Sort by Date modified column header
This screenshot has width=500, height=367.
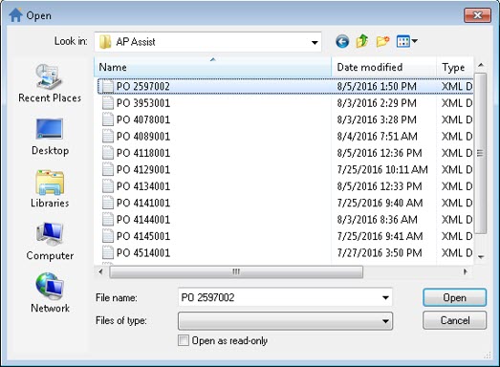coord(383,67)
